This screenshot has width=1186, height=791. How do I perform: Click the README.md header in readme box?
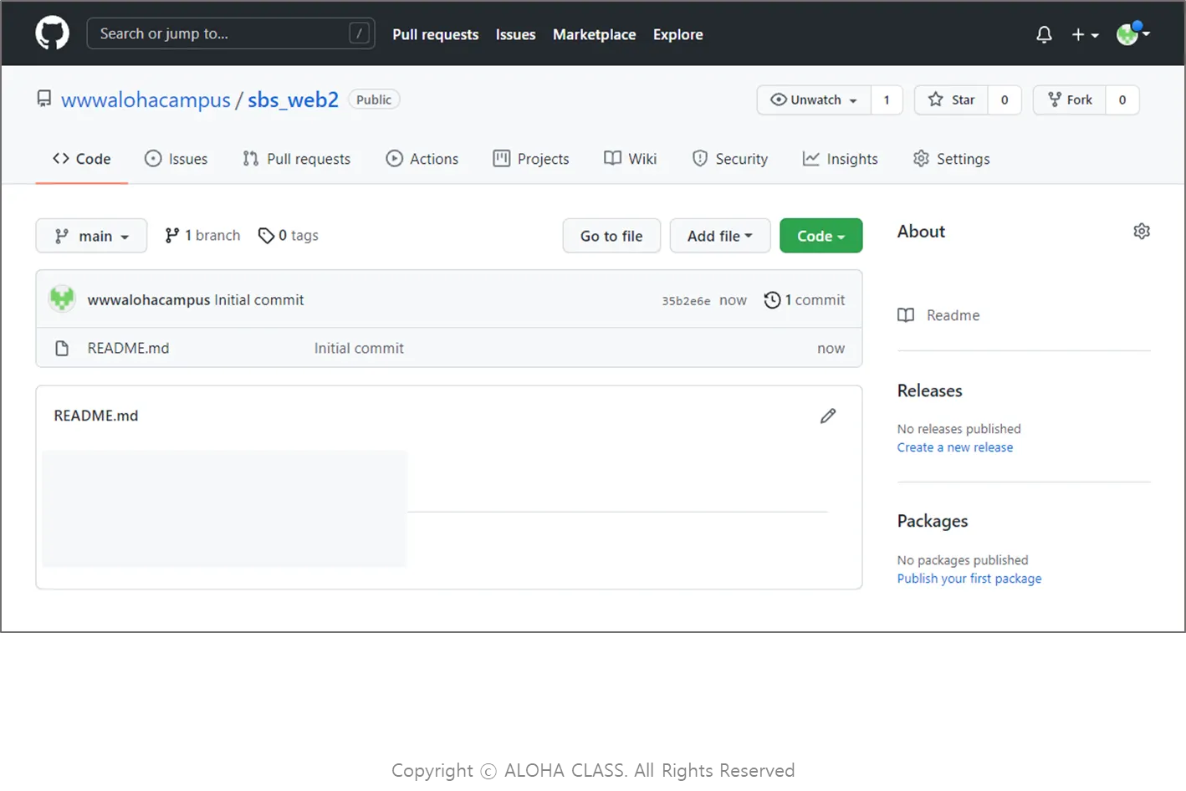pos(96,416)
